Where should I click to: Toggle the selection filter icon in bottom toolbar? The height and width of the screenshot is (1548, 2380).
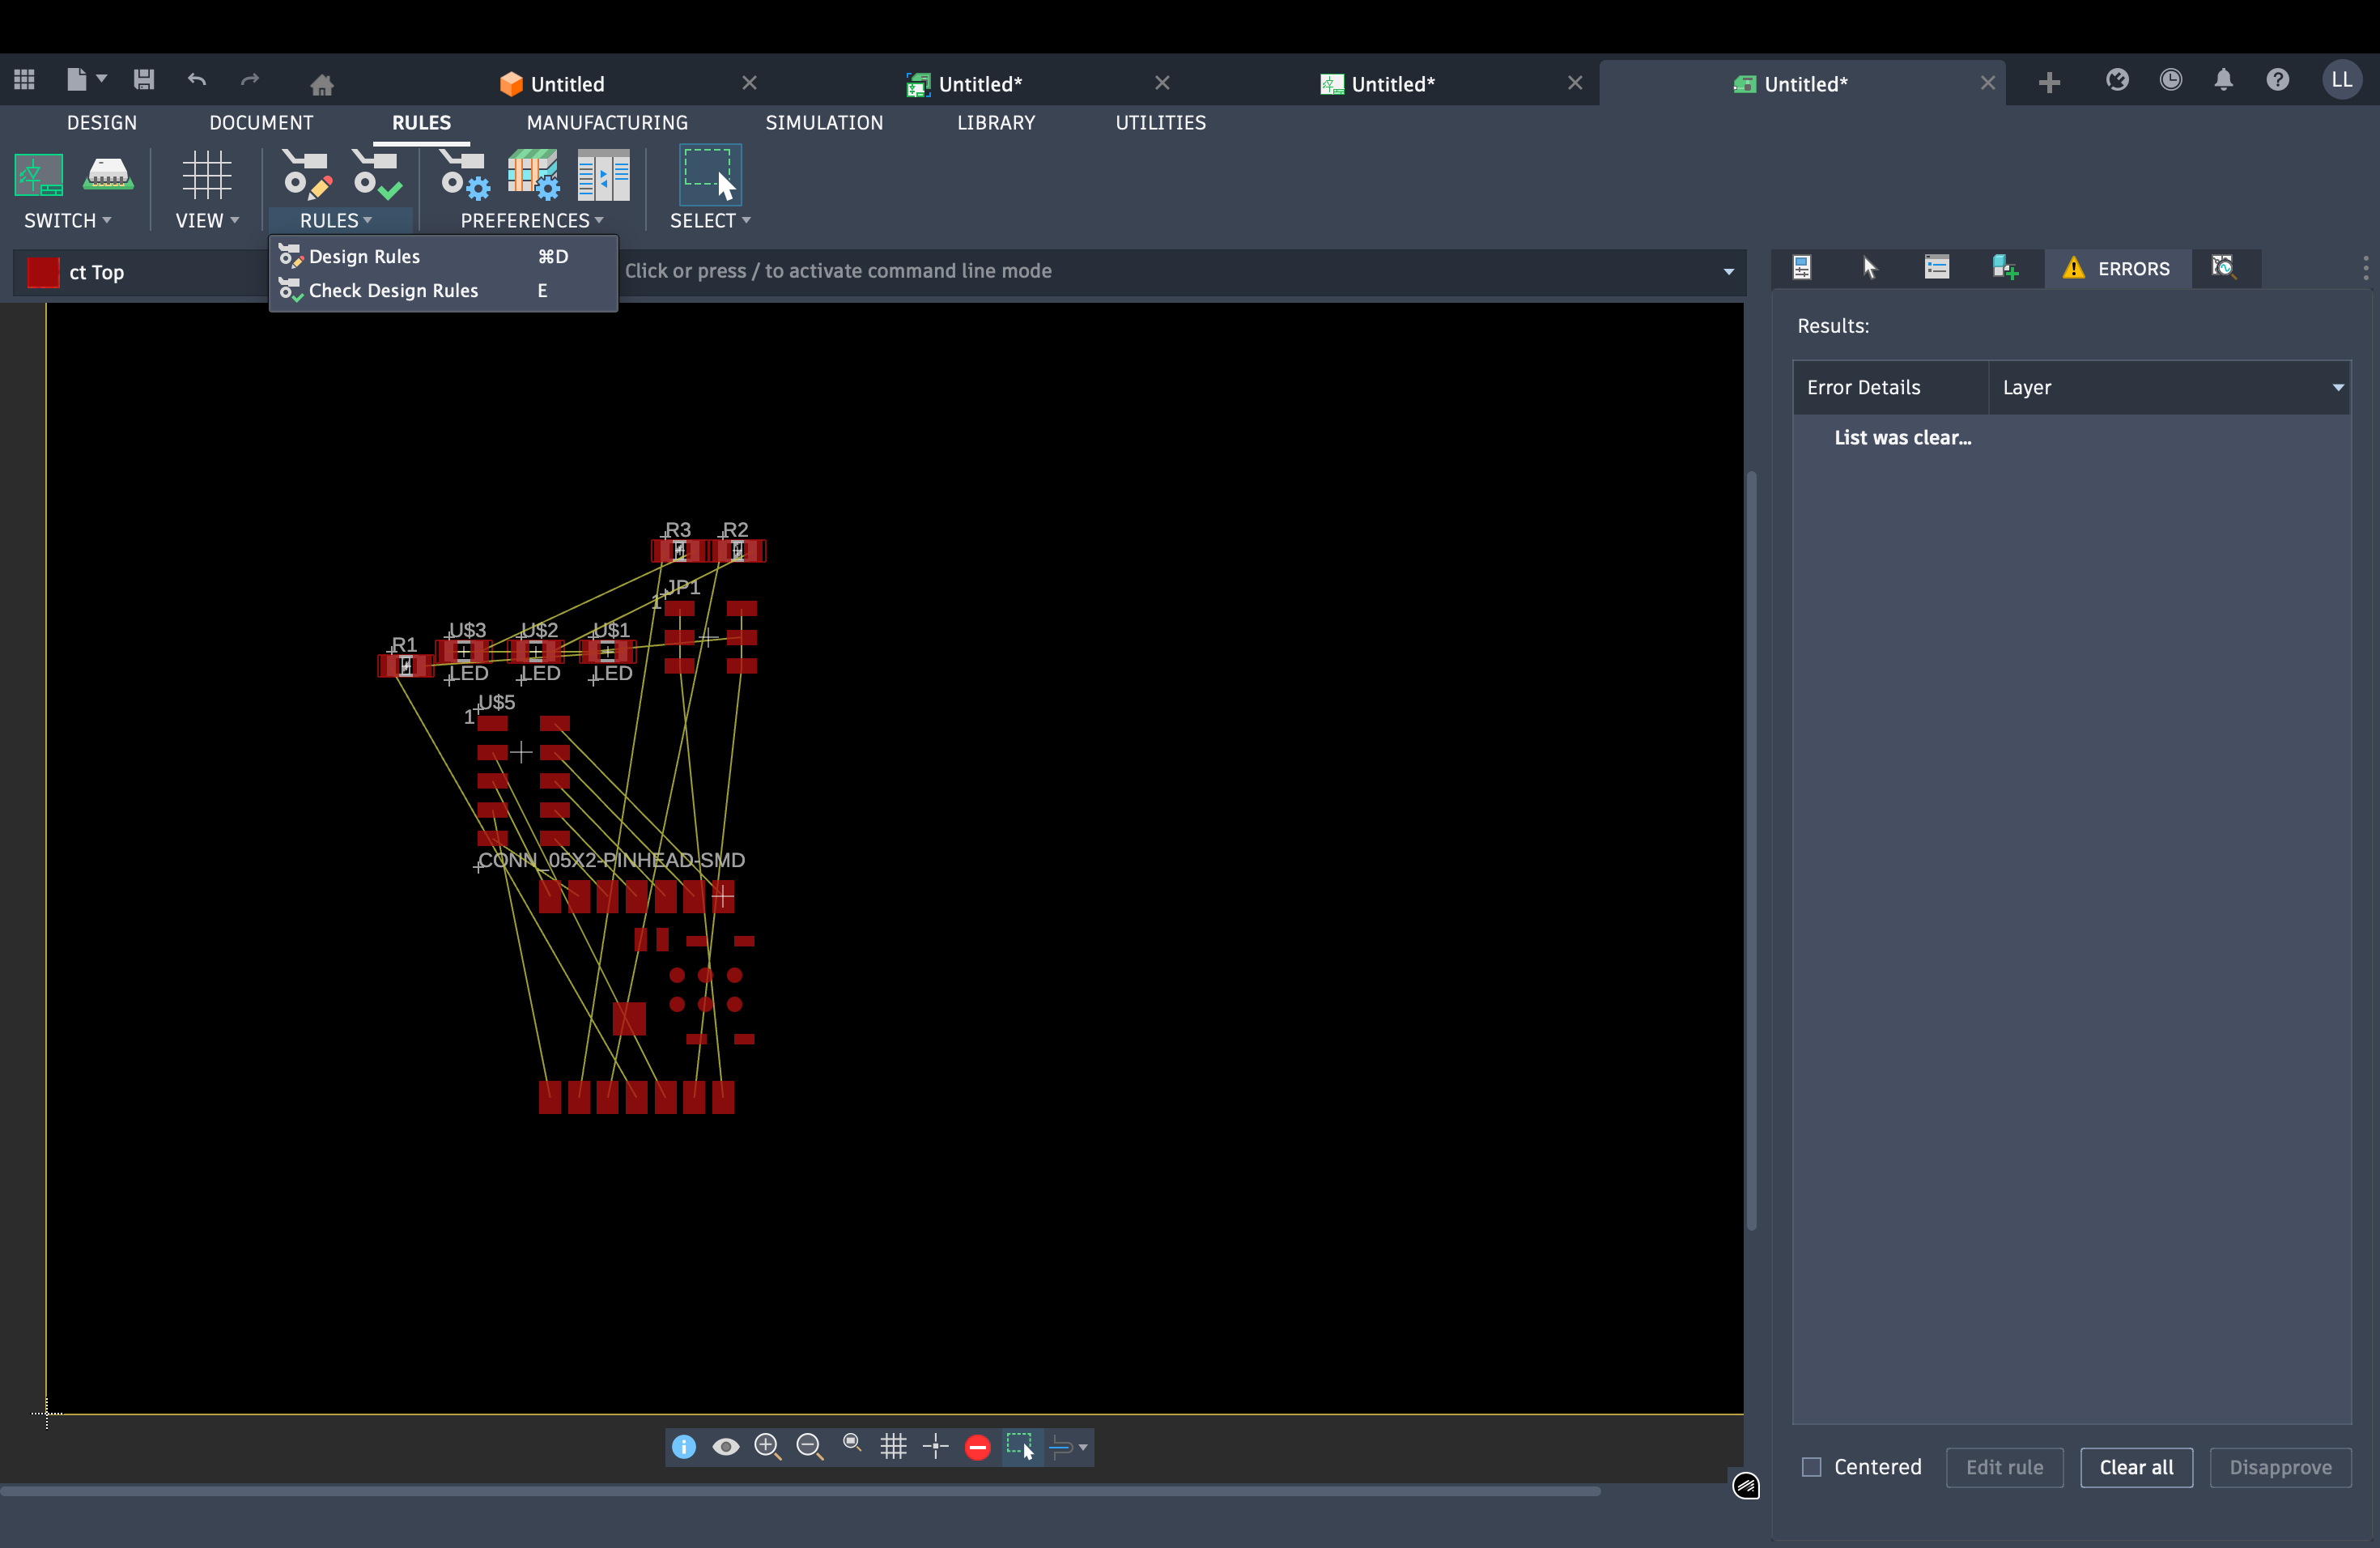[x=1020, y=1446]
